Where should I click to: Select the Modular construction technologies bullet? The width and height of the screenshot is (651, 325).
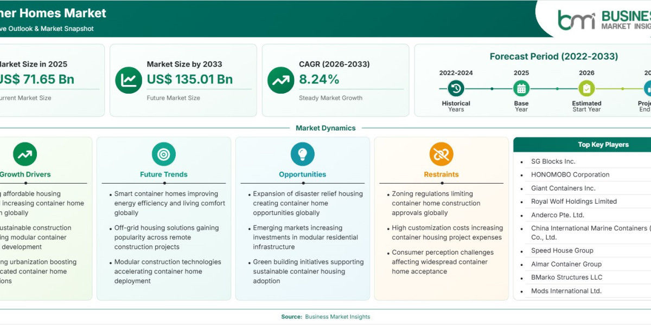(168, 271)
